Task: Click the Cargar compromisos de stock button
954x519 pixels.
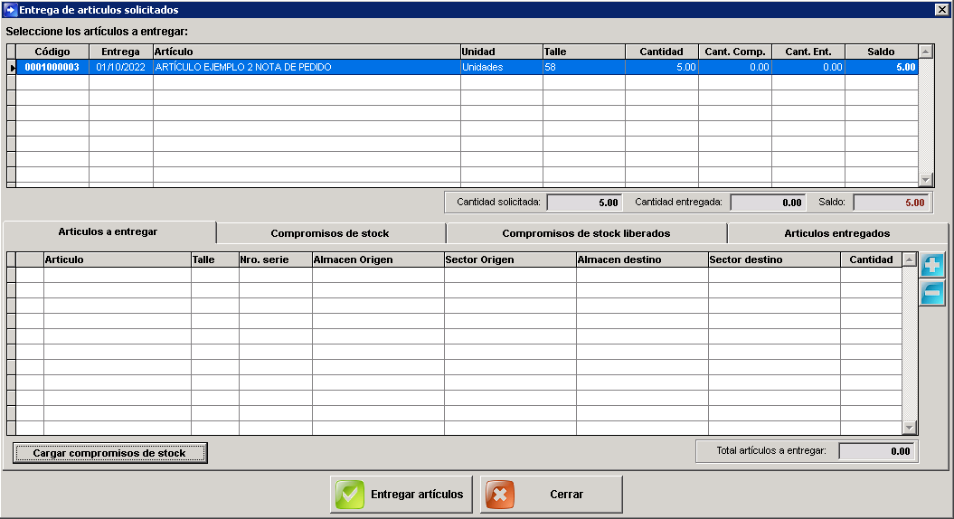Action: coord(109,453)
